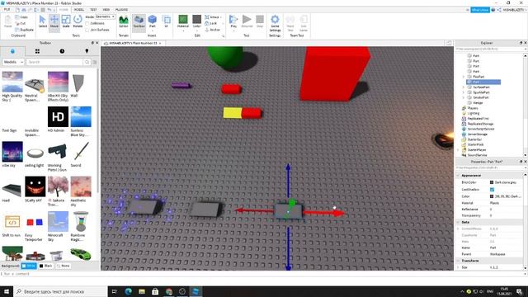Viewport: 528px width, 297px height.
Task: Switch to the PLUGINS ribbon tab
Action: point(121,10)
